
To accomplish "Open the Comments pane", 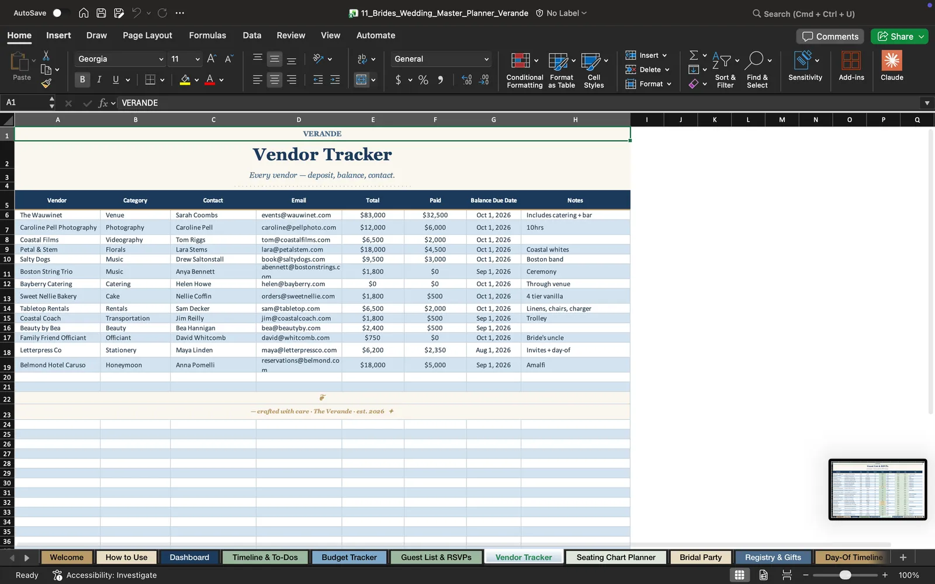I will click(830, 36).
